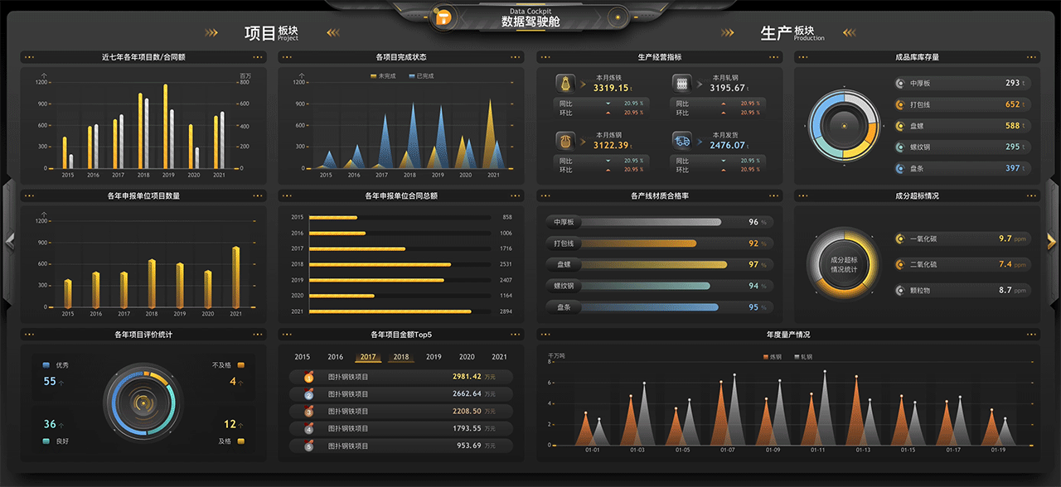Toggle the 炼钢 legend in 年度量产情况

pyautogui.click(x=771, y=357)
